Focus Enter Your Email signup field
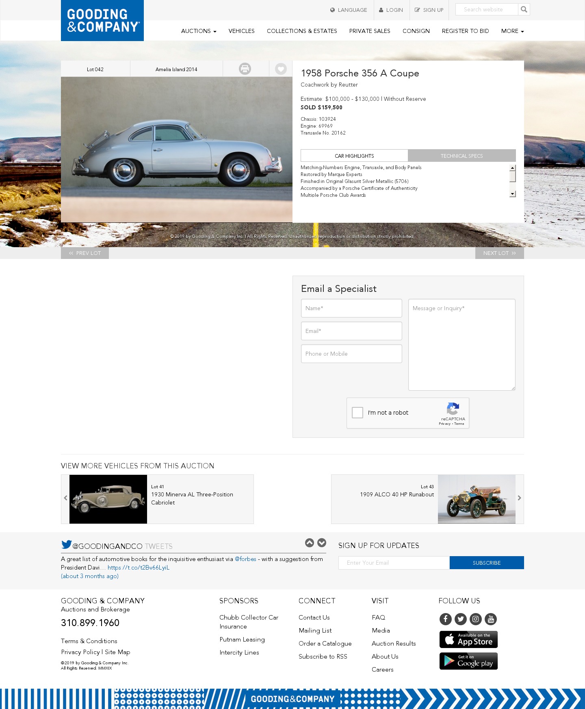Screen dimensions: 585x709 click(x=394, y=563)
